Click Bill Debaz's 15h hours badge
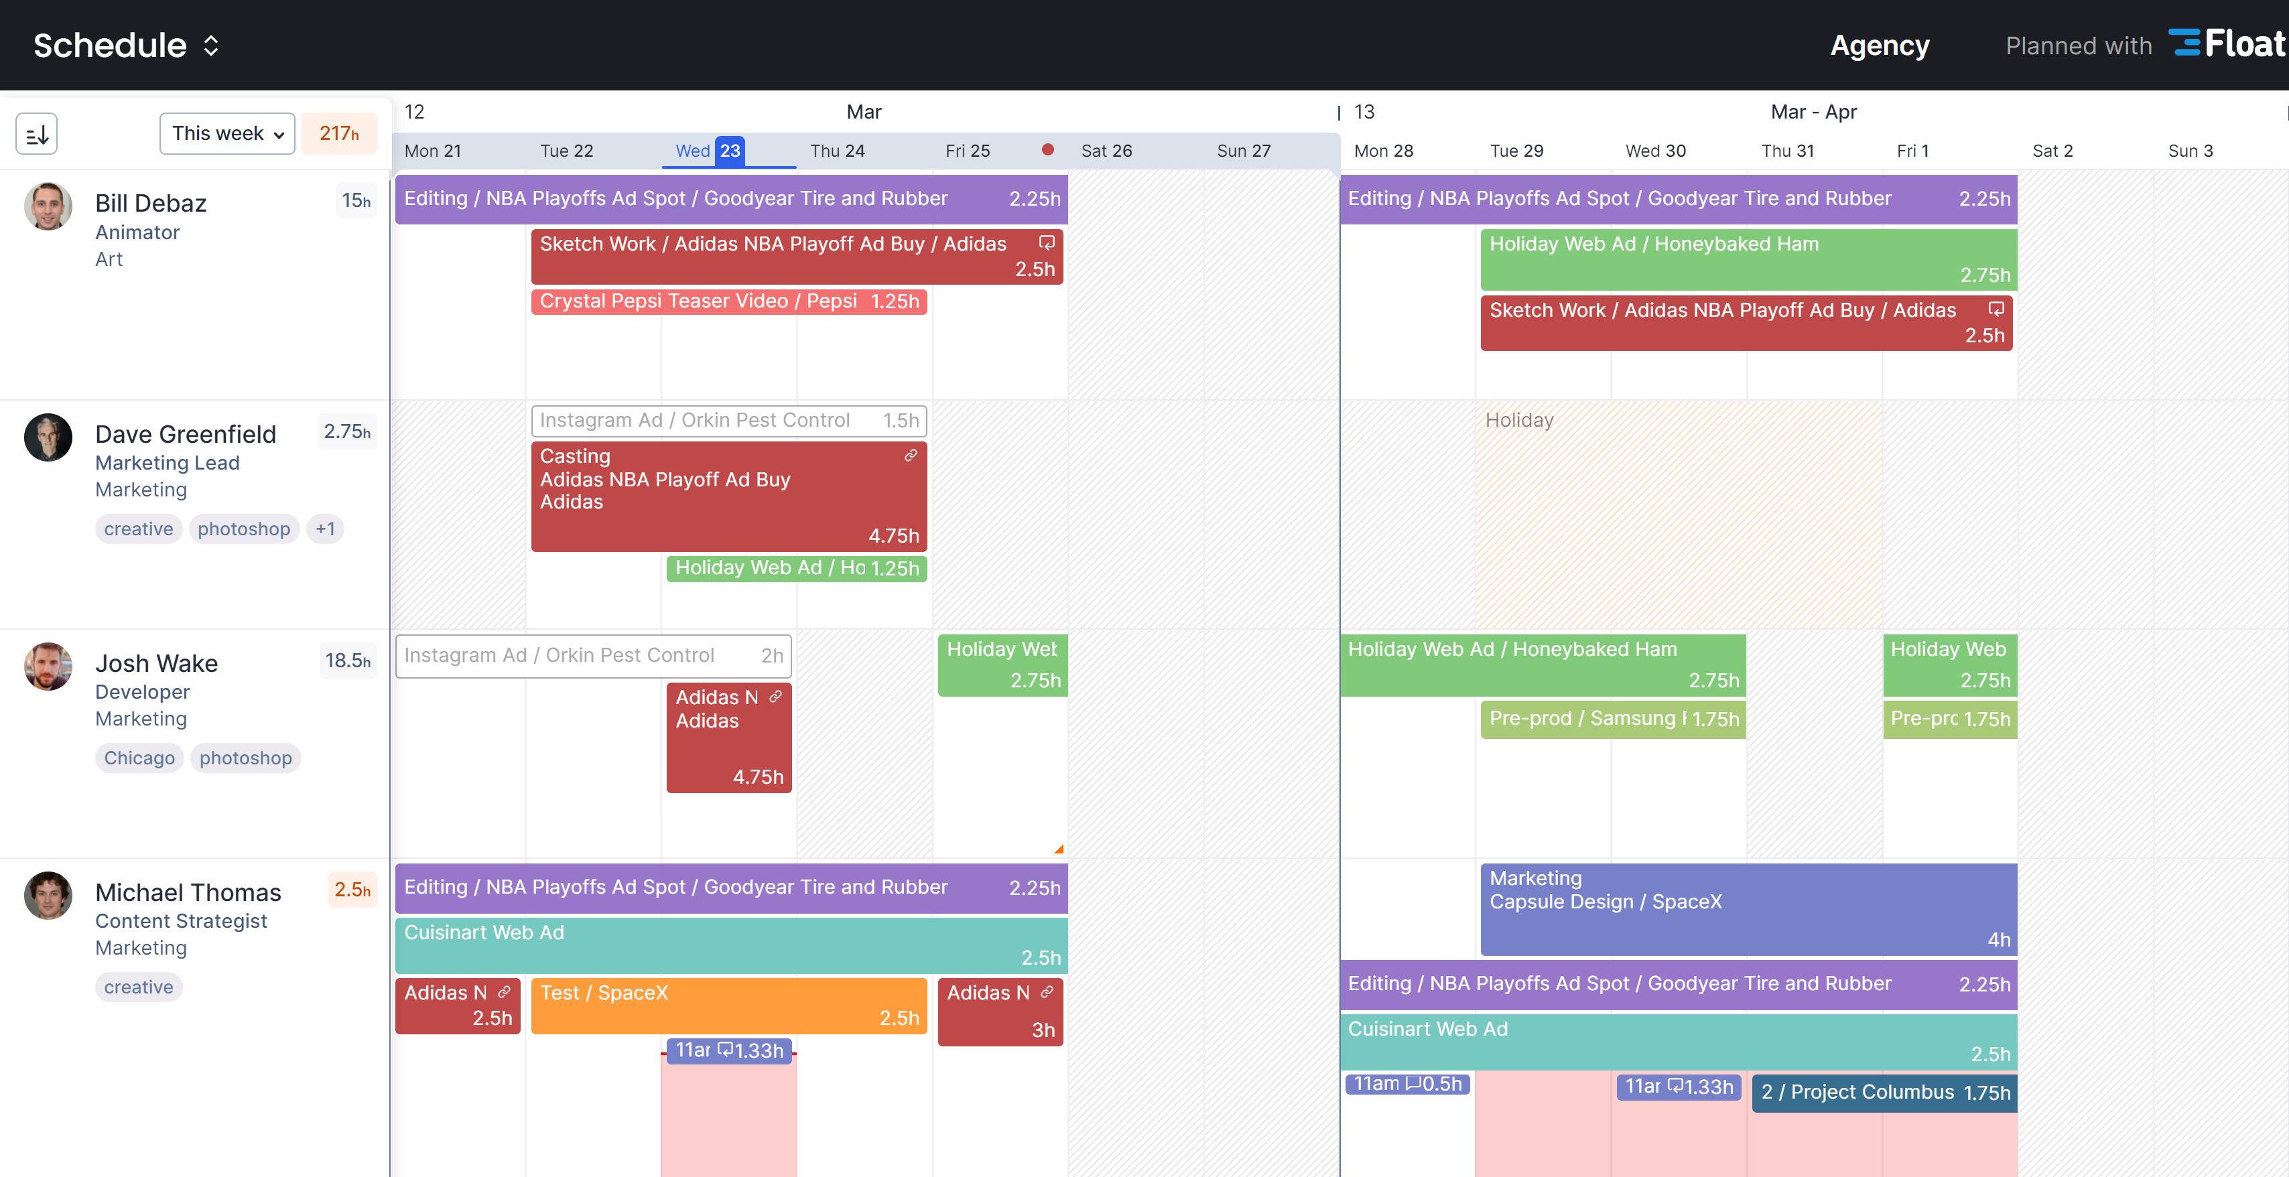Viewport: 2289px width, 1177px height. tap(356, 201)
